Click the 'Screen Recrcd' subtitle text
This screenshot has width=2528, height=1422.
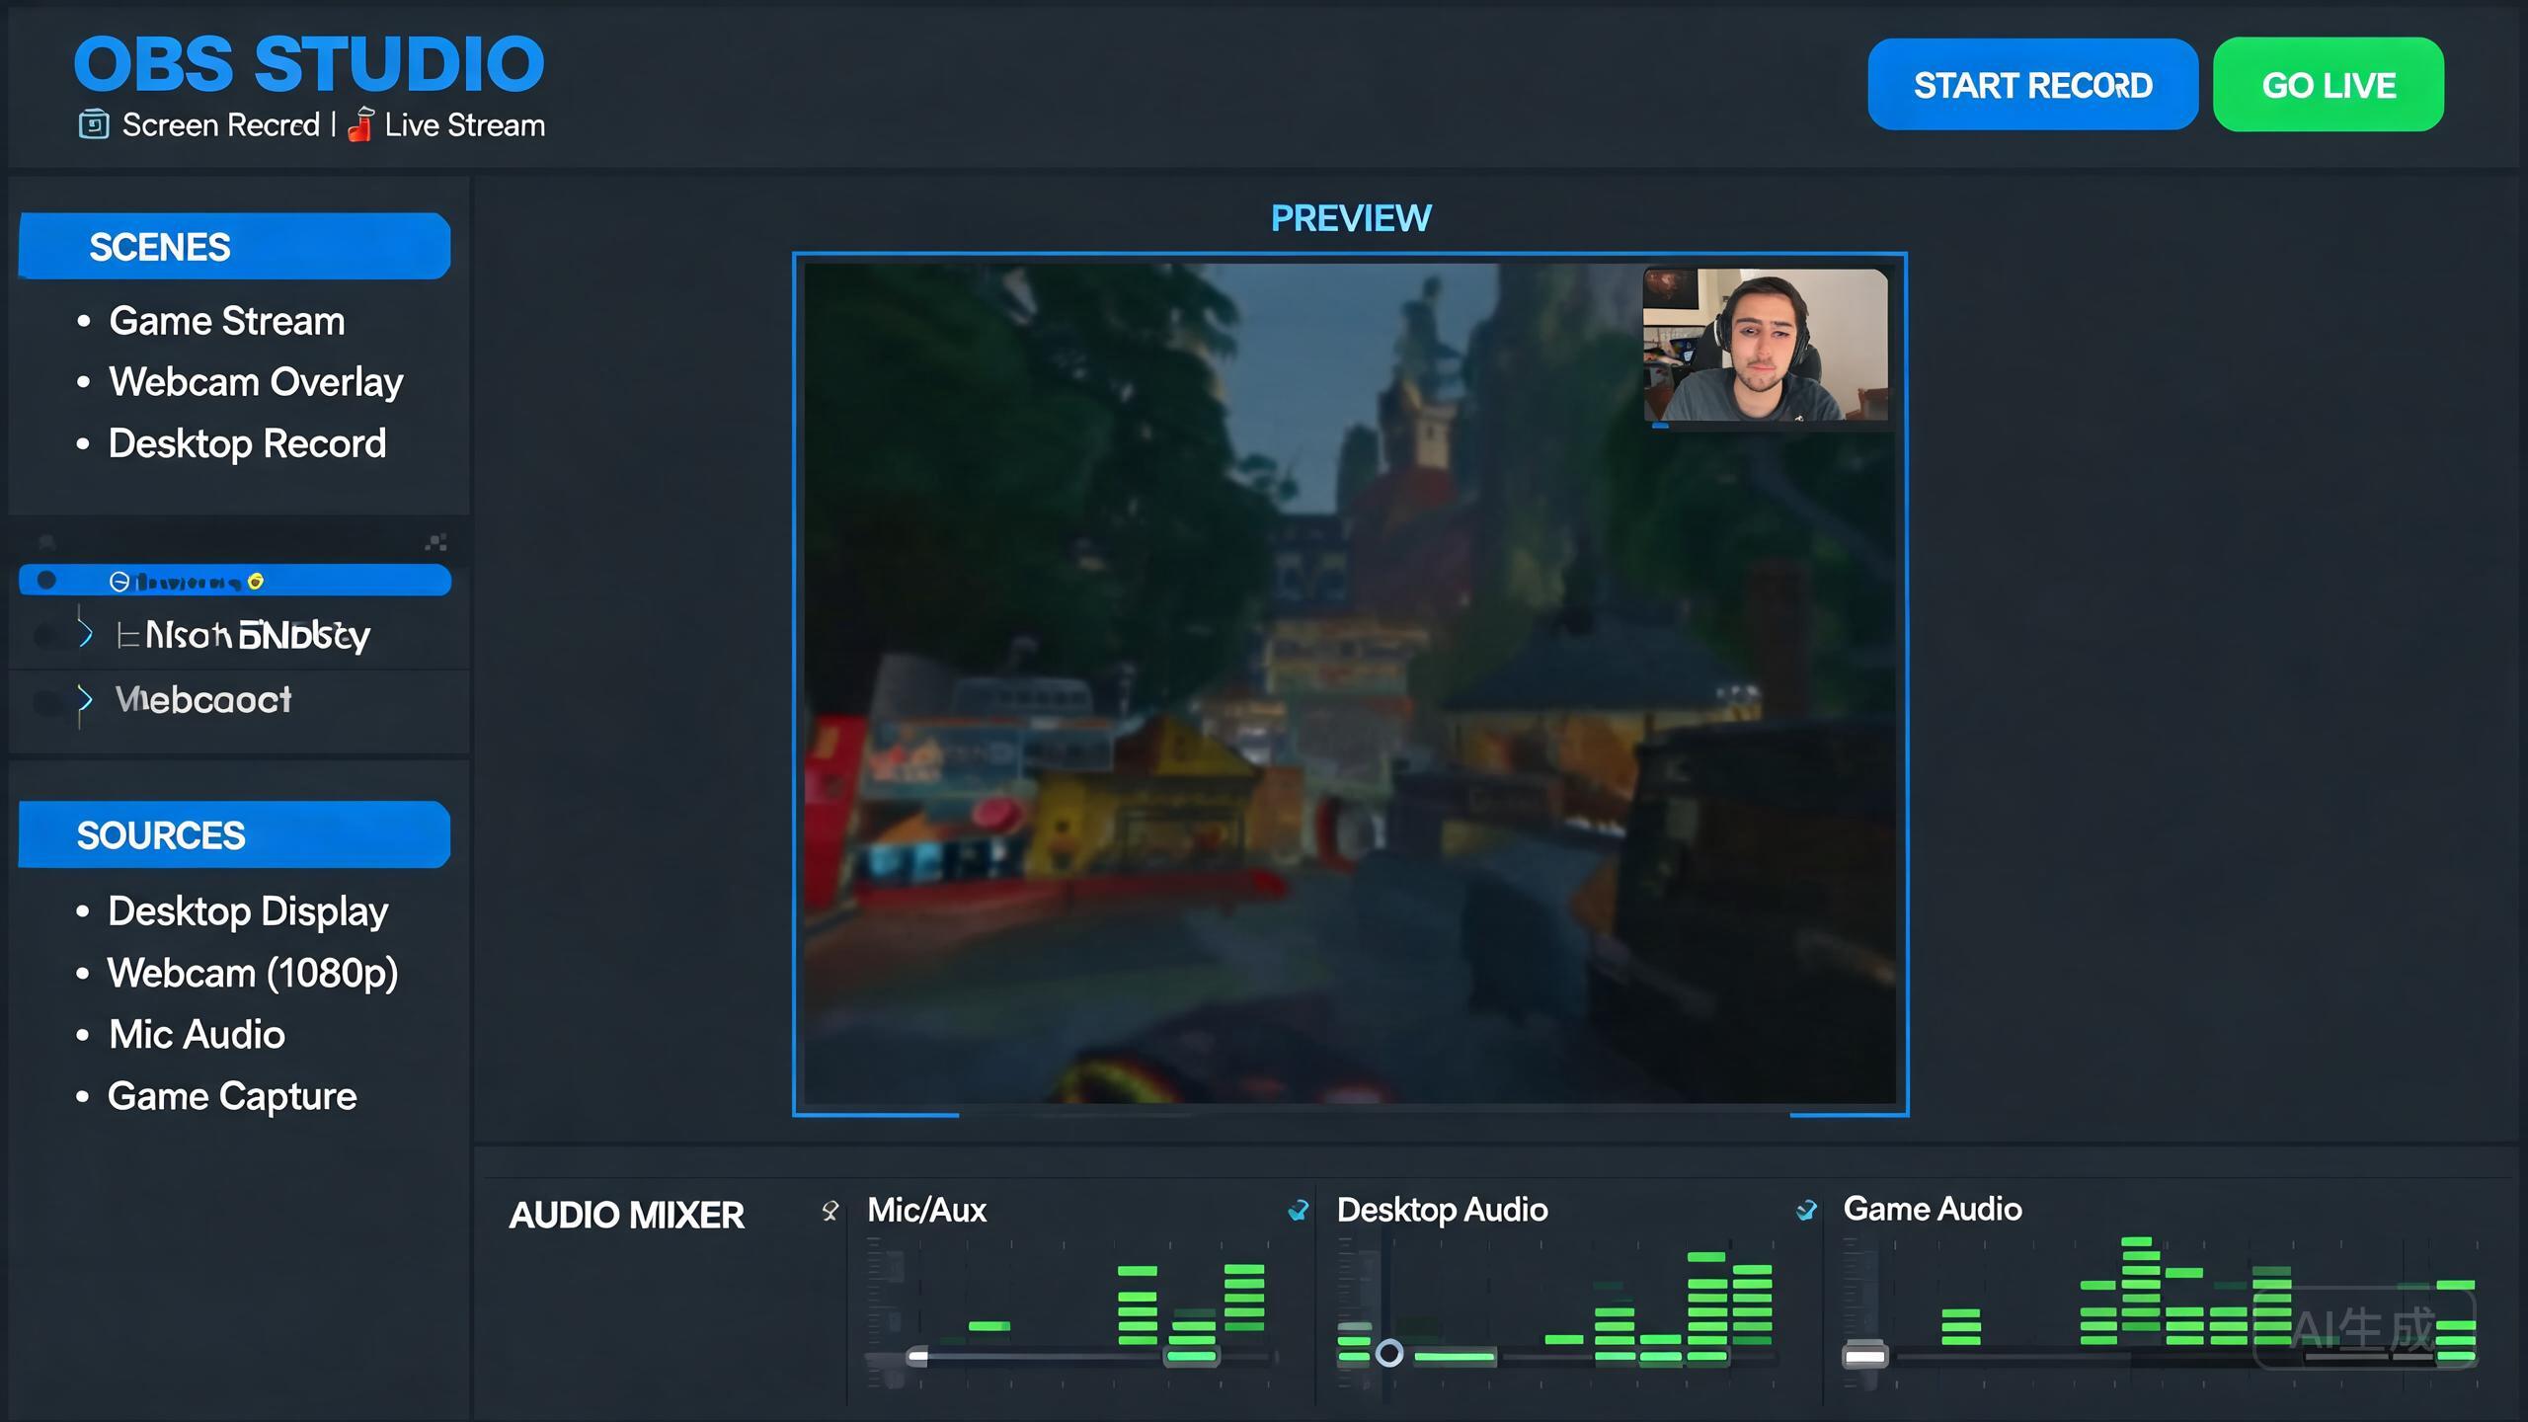click(221, 125)
